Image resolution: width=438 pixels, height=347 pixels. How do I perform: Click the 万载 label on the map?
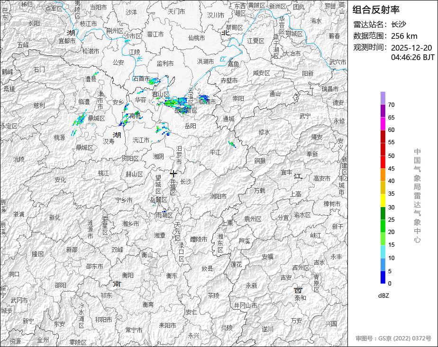[x=259, y=191]
